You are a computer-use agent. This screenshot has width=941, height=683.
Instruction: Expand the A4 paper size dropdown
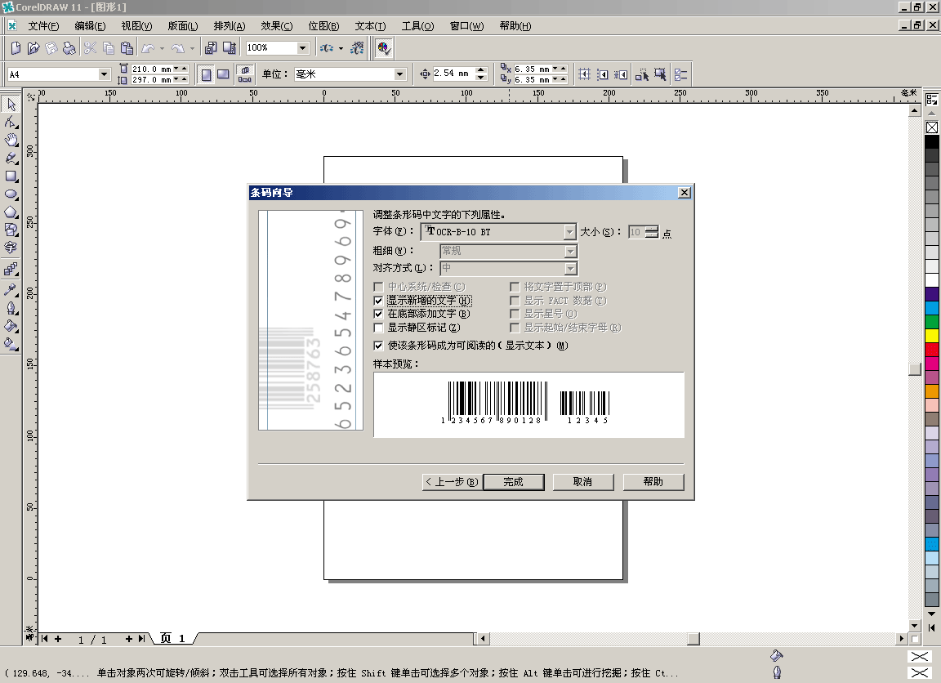click(104, 74)
